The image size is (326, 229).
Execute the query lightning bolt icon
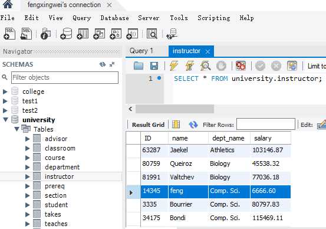coord(174,66)
